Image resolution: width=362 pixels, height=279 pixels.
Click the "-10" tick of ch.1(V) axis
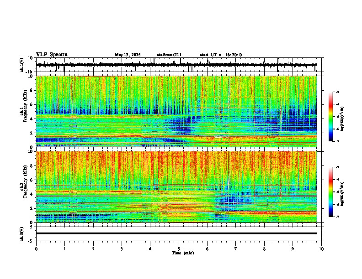point(30,72)
